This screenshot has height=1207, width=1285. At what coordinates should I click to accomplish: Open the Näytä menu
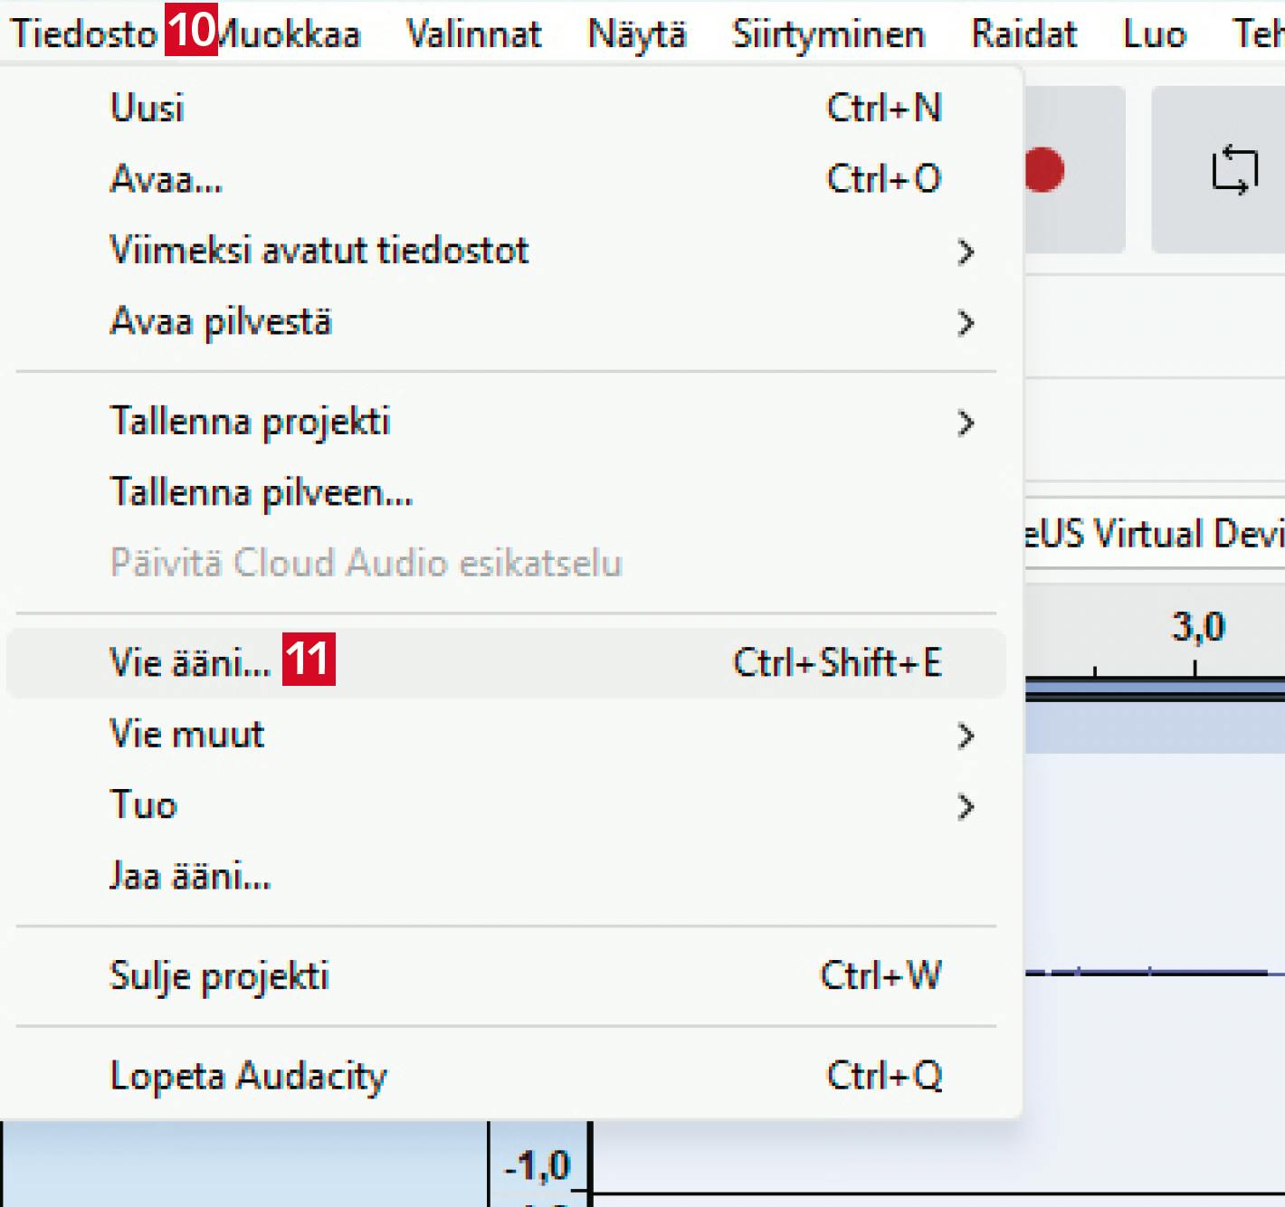point(637,34)
